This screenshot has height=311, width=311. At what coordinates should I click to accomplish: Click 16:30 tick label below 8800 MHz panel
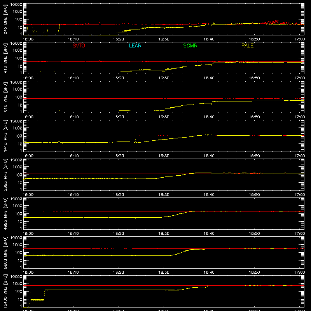tap(164, 273)
